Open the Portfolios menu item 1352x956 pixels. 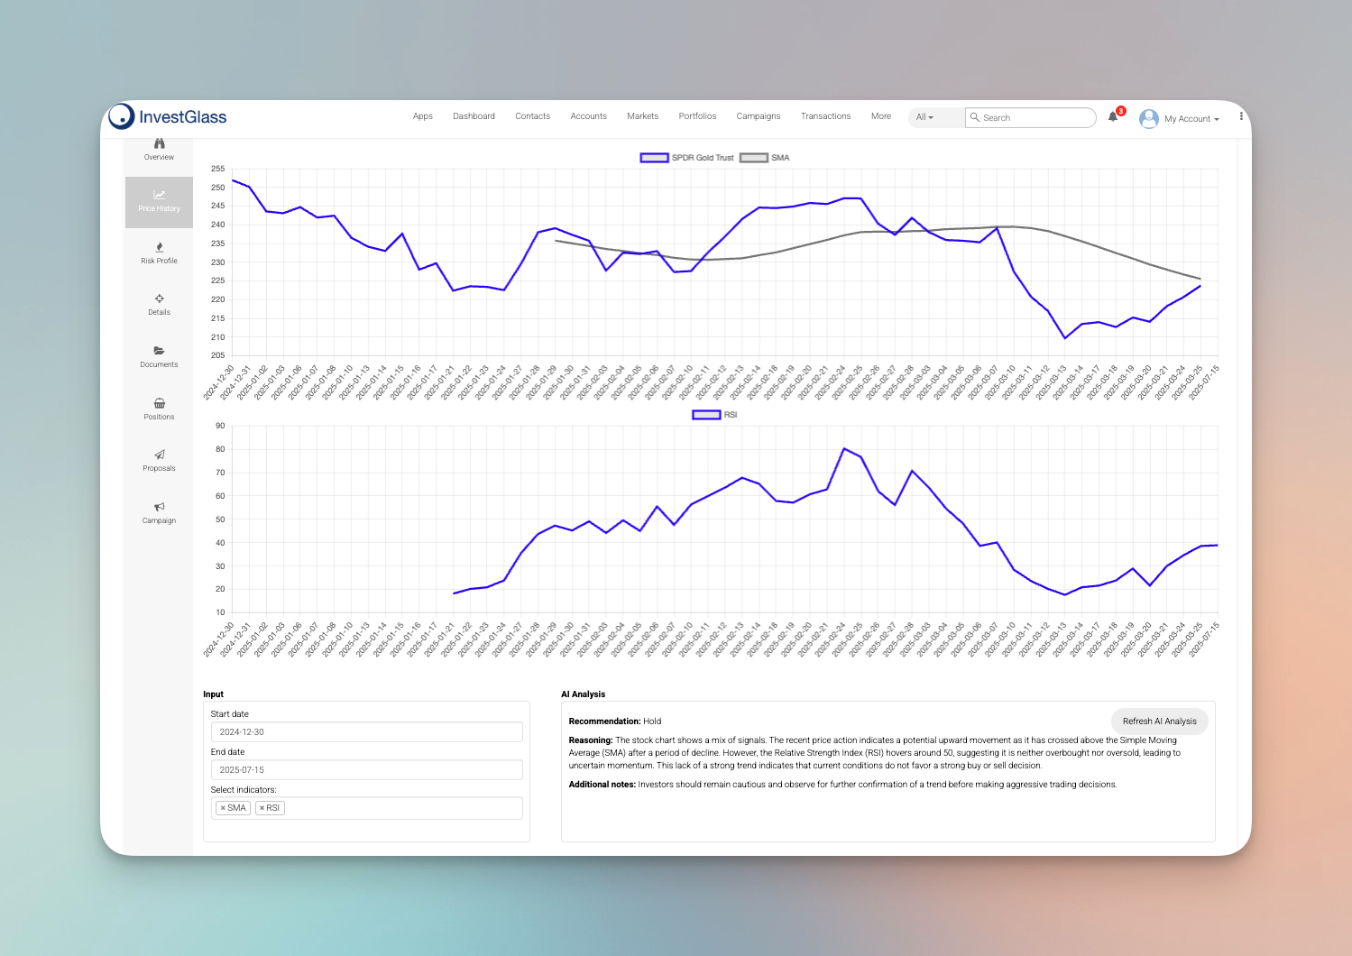coord(697,116)
